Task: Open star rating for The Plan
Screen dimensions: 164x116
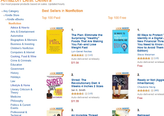Action: 78,55
